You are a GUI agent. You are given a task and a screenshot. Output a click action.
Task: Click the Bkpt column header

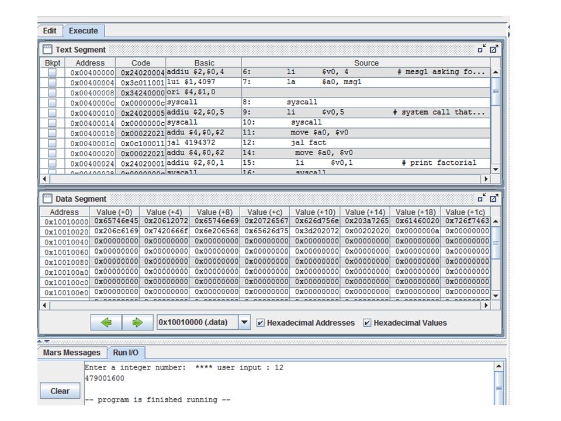53,63
